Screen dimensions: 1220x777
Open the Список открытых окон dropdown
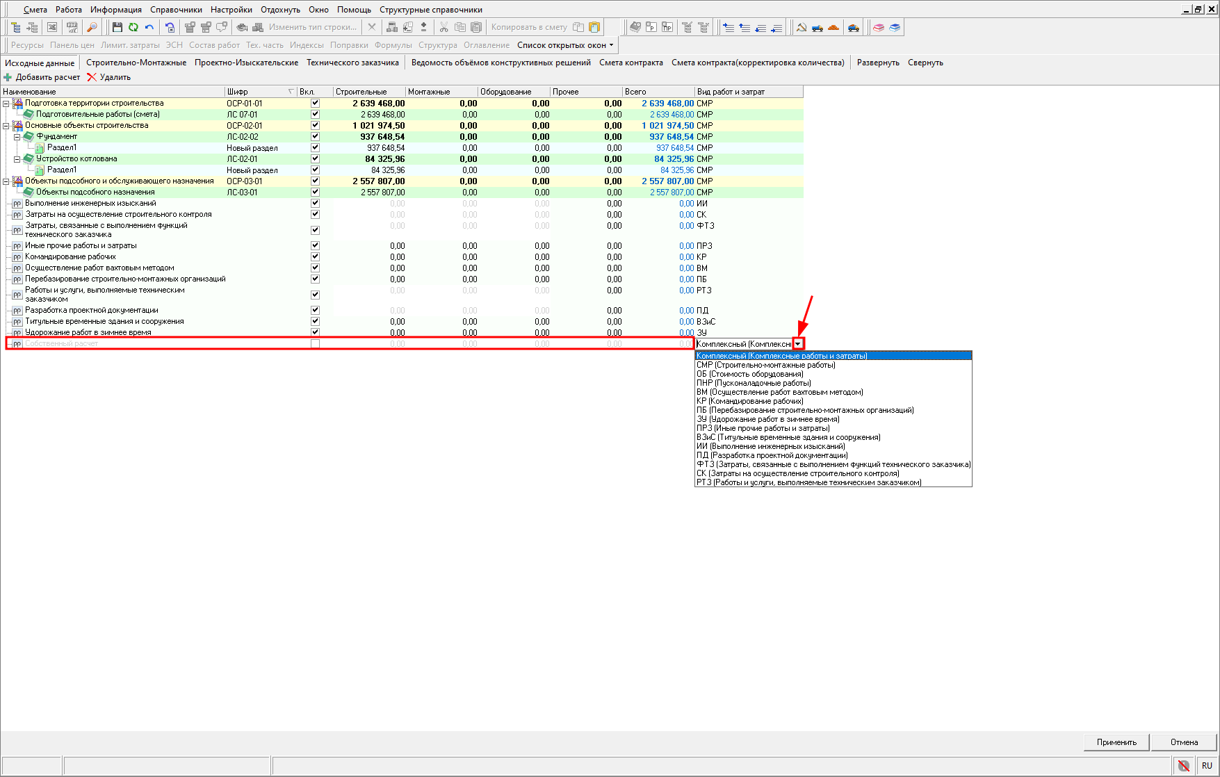coord(565,45)
